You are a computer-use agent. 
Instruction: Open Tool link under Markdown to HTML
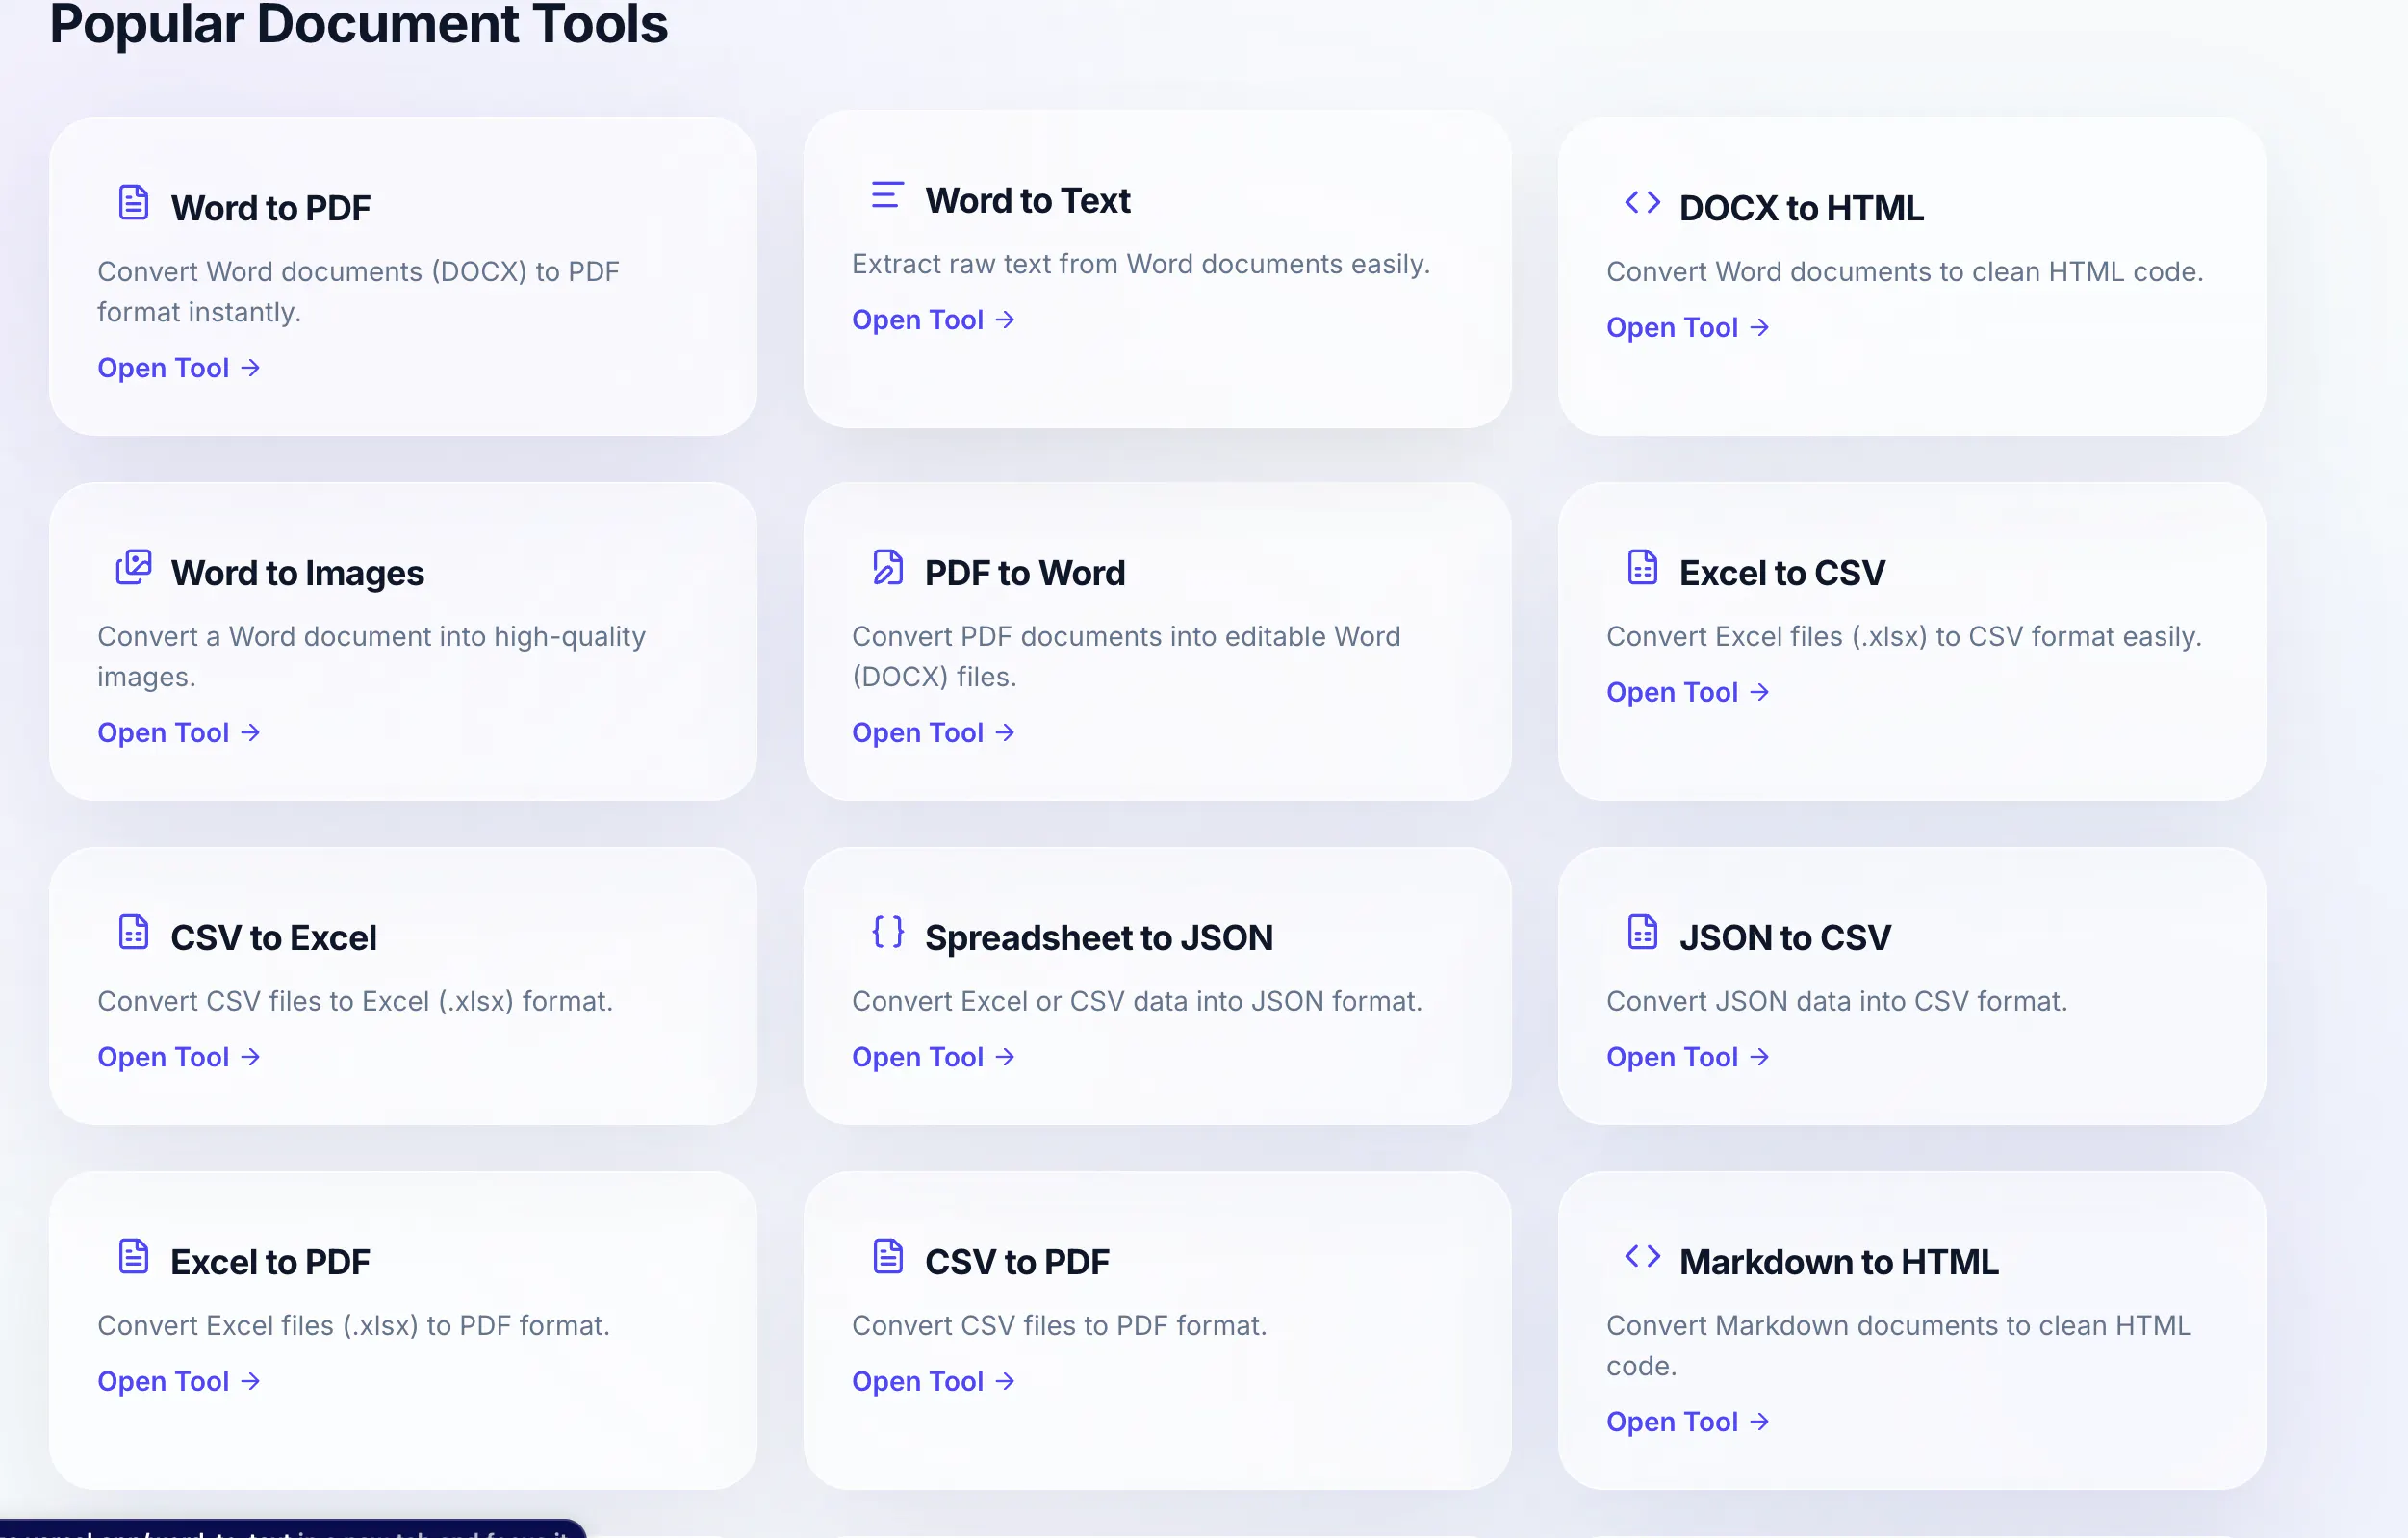tap(1688, 1422)
